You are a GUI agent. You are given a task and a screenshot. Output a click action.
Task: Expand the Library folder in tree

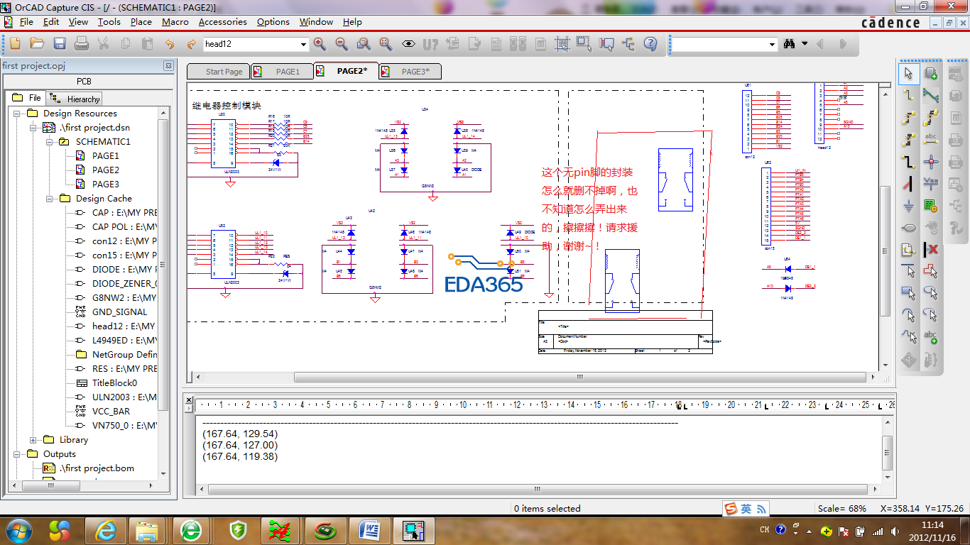coord(33,440)
